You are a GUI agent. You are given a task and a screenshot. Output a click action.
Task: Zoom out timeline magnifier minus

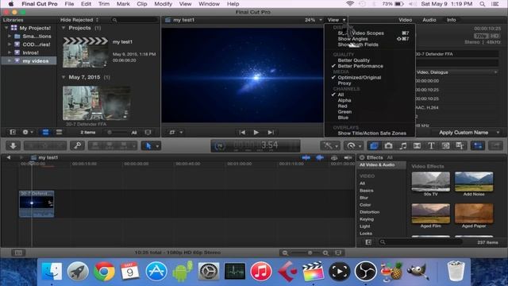click(x=285, y=253)
